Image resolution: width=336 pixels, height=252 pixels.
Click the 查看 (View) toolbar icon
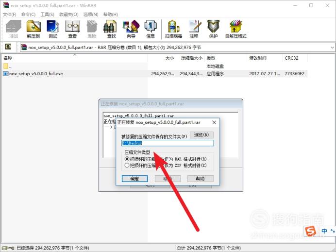pos(72,29)
